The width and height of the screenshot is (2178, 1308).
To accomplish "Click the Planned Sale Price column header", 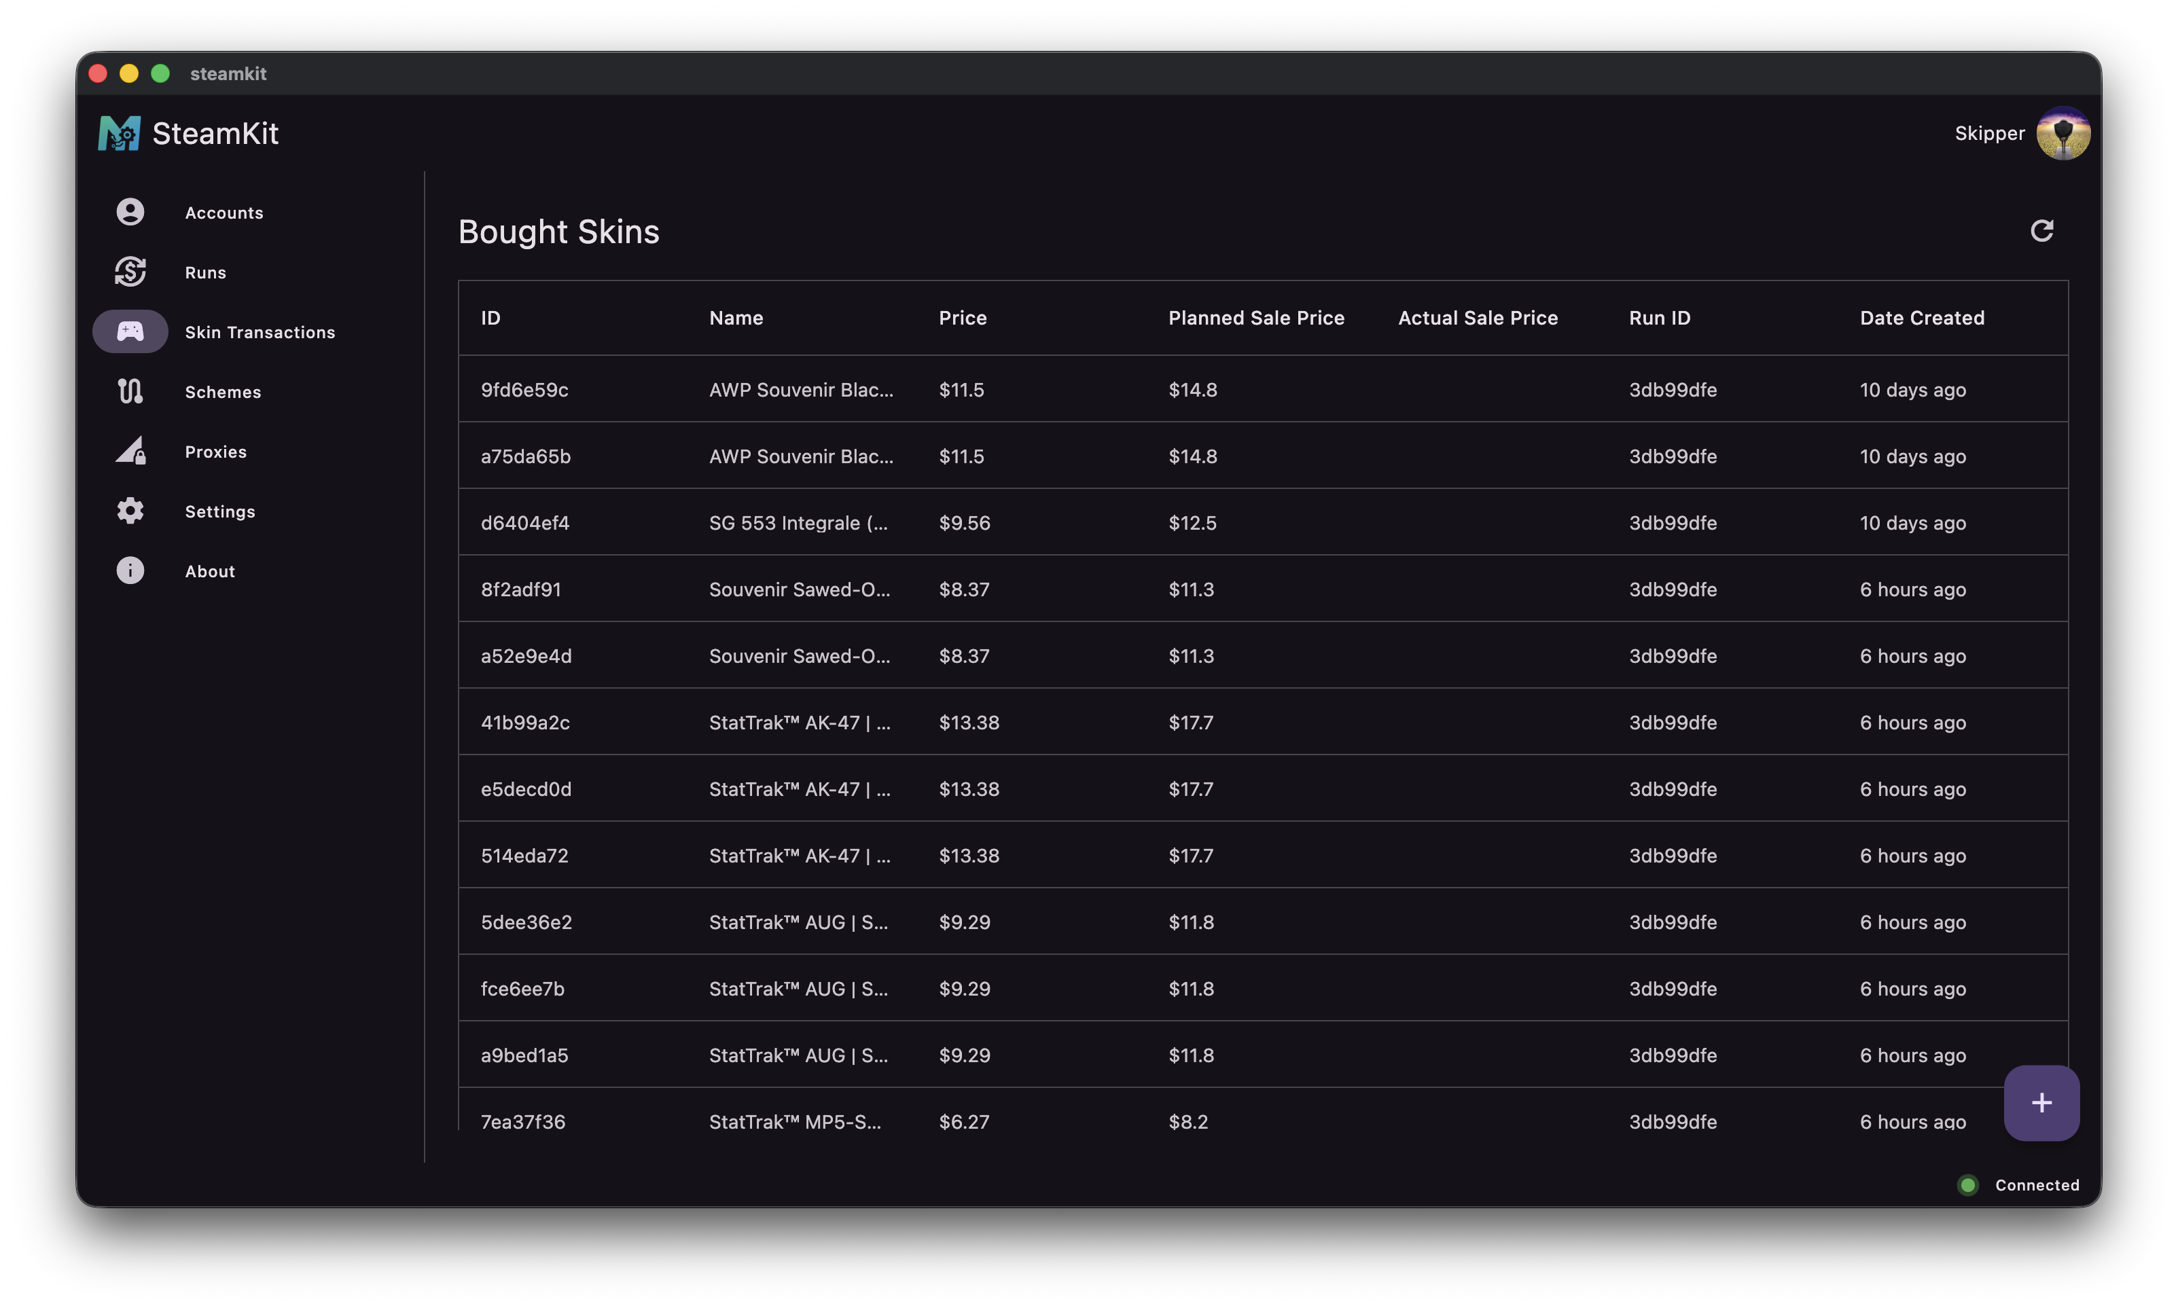I will [1256, 317].
